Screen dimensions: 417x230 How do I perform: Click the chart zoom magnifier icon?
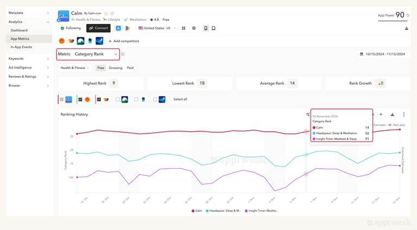(308, 114)
